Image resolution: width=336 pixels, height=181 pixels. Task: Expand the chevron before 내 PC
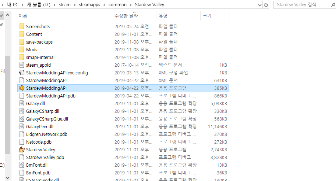point(3,5)
